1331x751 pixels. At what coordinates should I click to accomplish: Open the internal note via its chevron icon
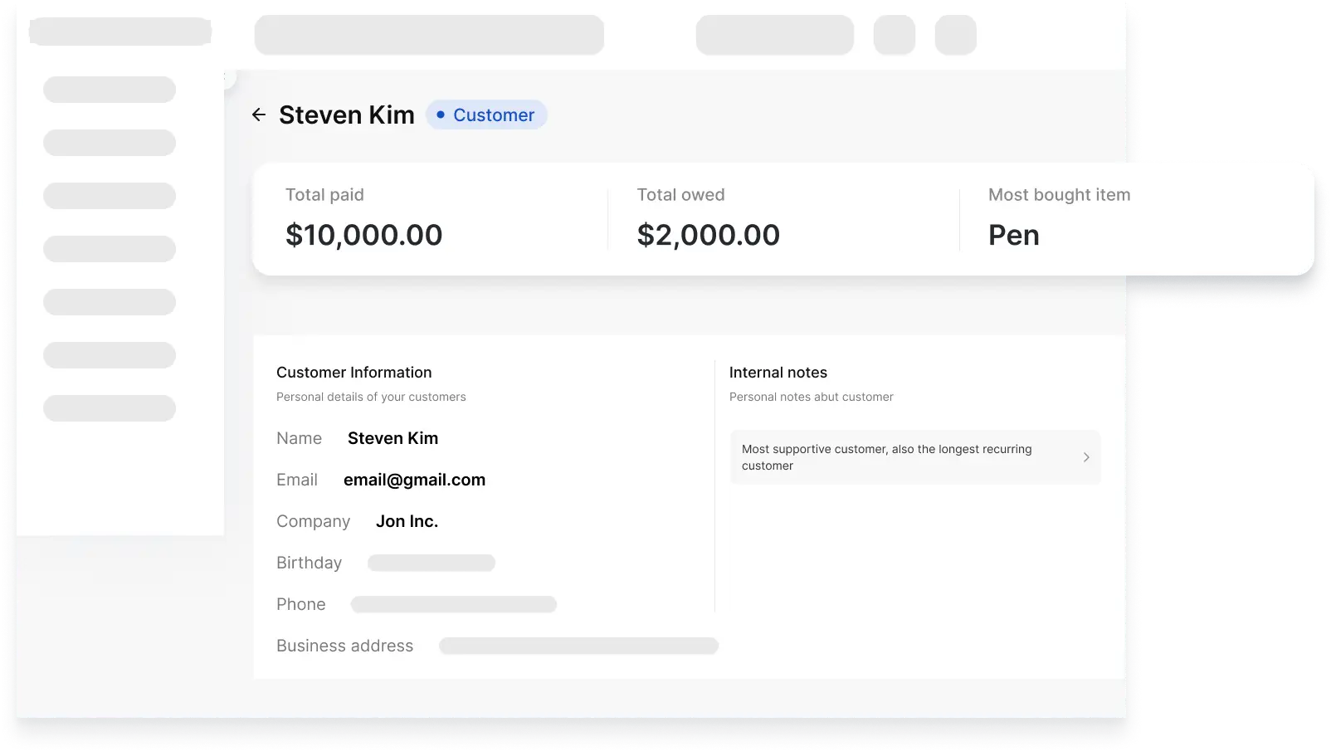[x=1085, y=457]
